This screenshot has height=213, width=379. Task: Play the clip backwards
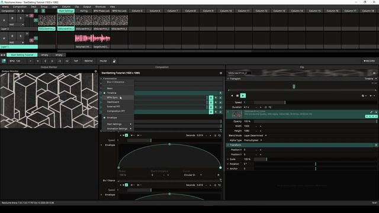coord(232,96)
